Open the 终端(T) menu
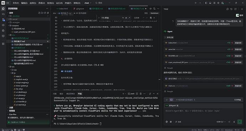Screen dimensions: 246x131 [68, 3]
